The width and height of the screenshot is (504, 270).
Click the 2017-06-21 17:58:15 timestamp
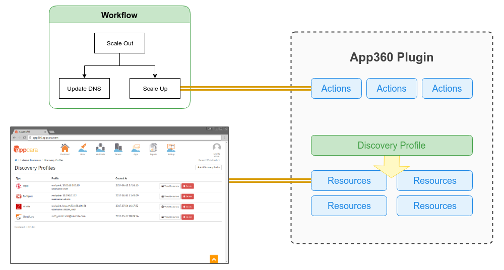tap(127, 185)
